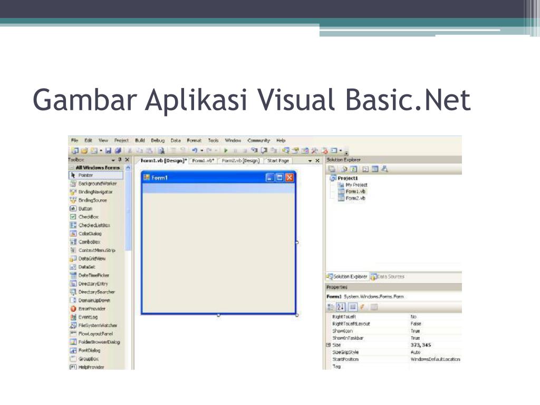Click View Class Diagram icon in Solution Explorer
540x405 pixels.
coord(384,169)
